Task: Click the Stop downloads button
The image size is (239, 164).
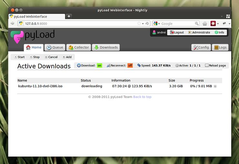Action: click(35, 57)
